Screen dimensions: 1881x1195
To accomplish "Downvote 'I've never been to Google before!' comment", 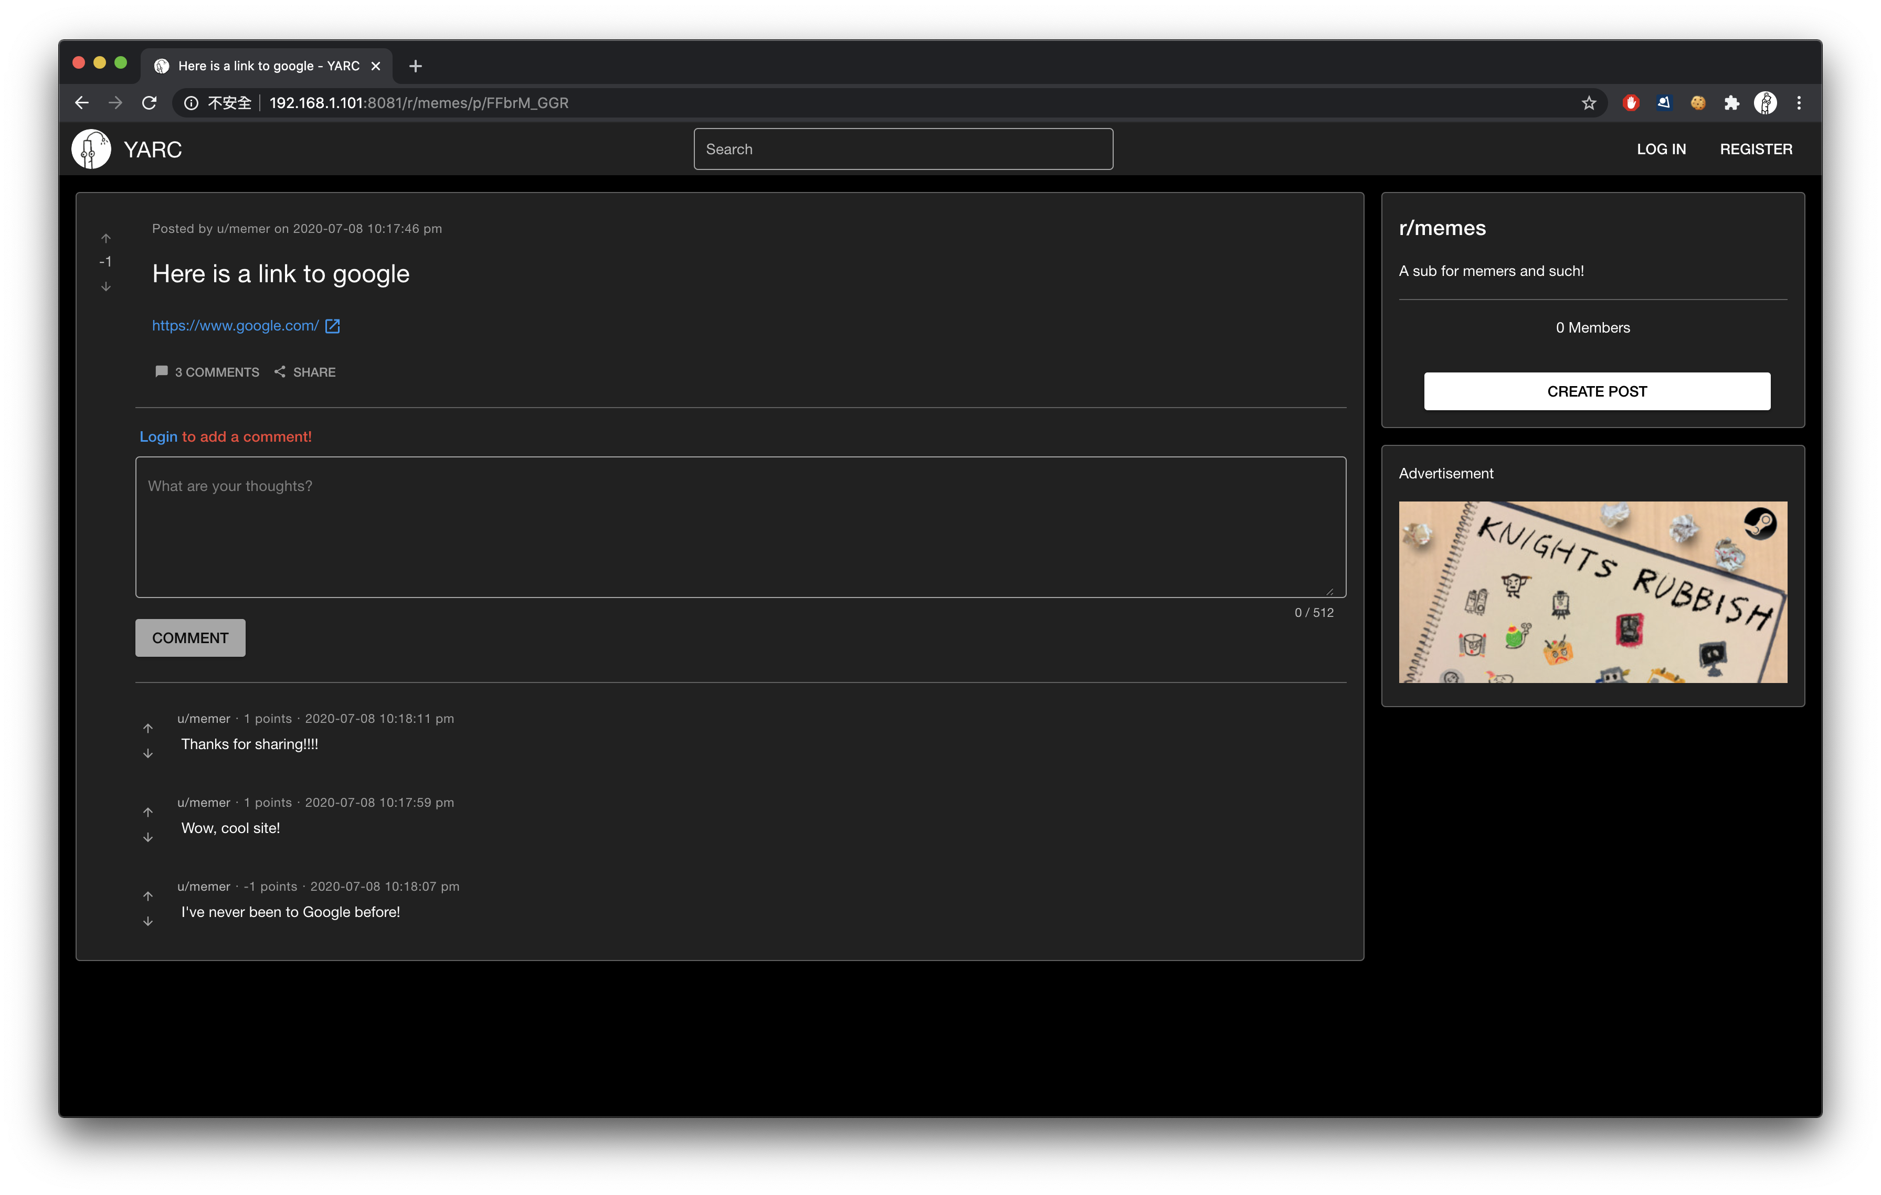I will (x=147, y=921).
